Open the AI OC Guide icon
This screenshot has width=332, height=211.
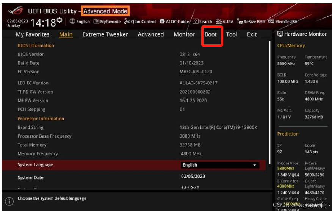pos(162,21)
